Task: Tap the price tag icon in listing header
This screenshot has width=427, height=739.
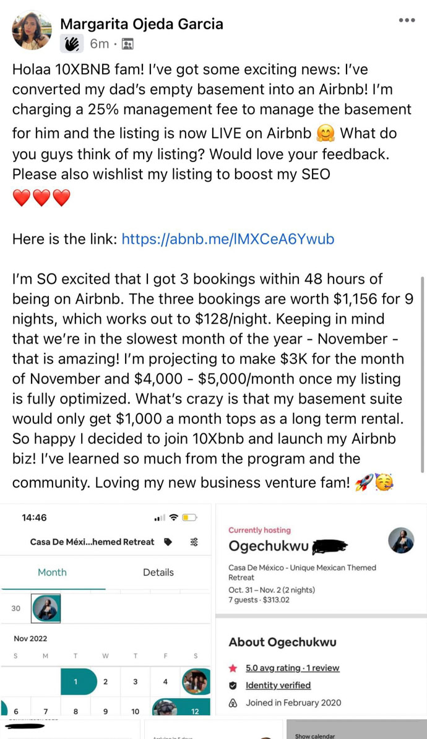Action: click(x=168, y=542)
